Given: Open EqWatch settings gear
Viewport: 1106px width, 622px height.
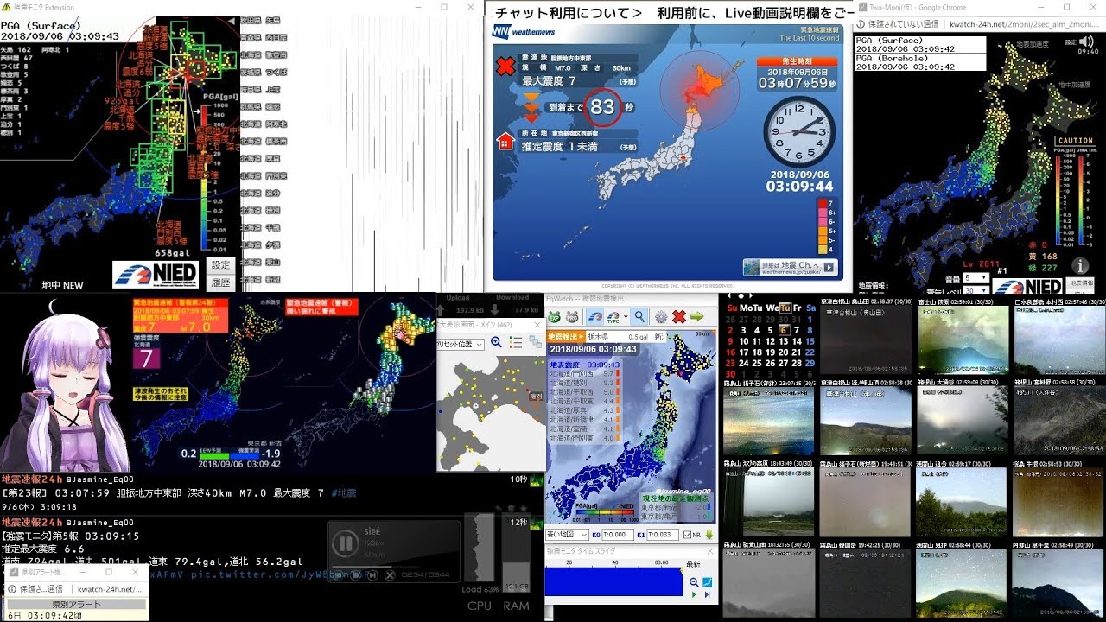Looking at the screenshot, I should (661, 317).
